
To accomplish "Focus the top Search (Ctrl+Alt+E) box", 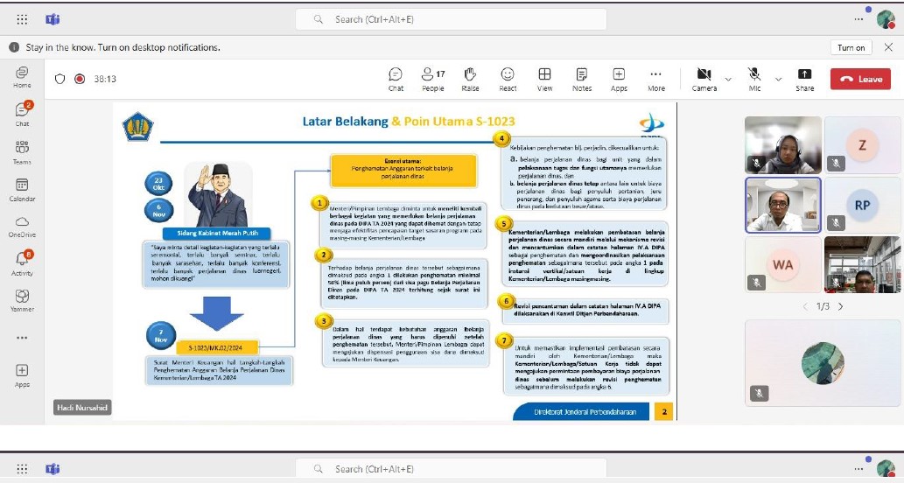I will 451,19.
